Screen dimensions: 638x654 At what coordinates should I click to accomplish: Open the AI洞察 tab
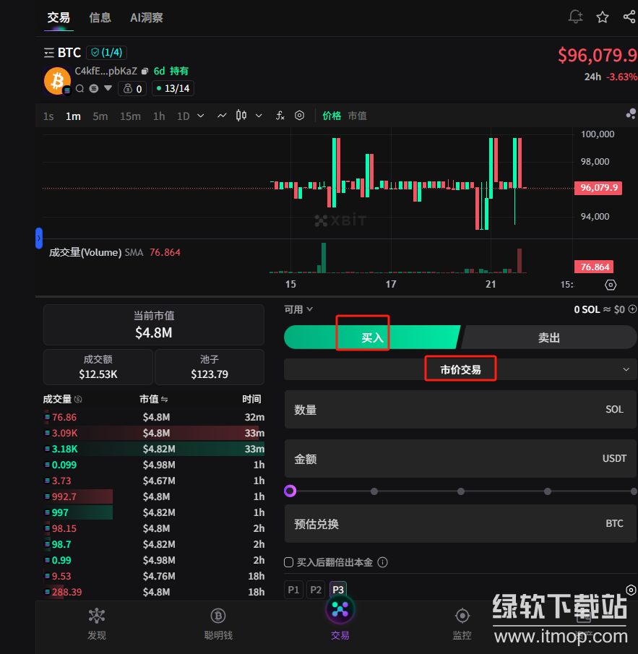point(147,17)
